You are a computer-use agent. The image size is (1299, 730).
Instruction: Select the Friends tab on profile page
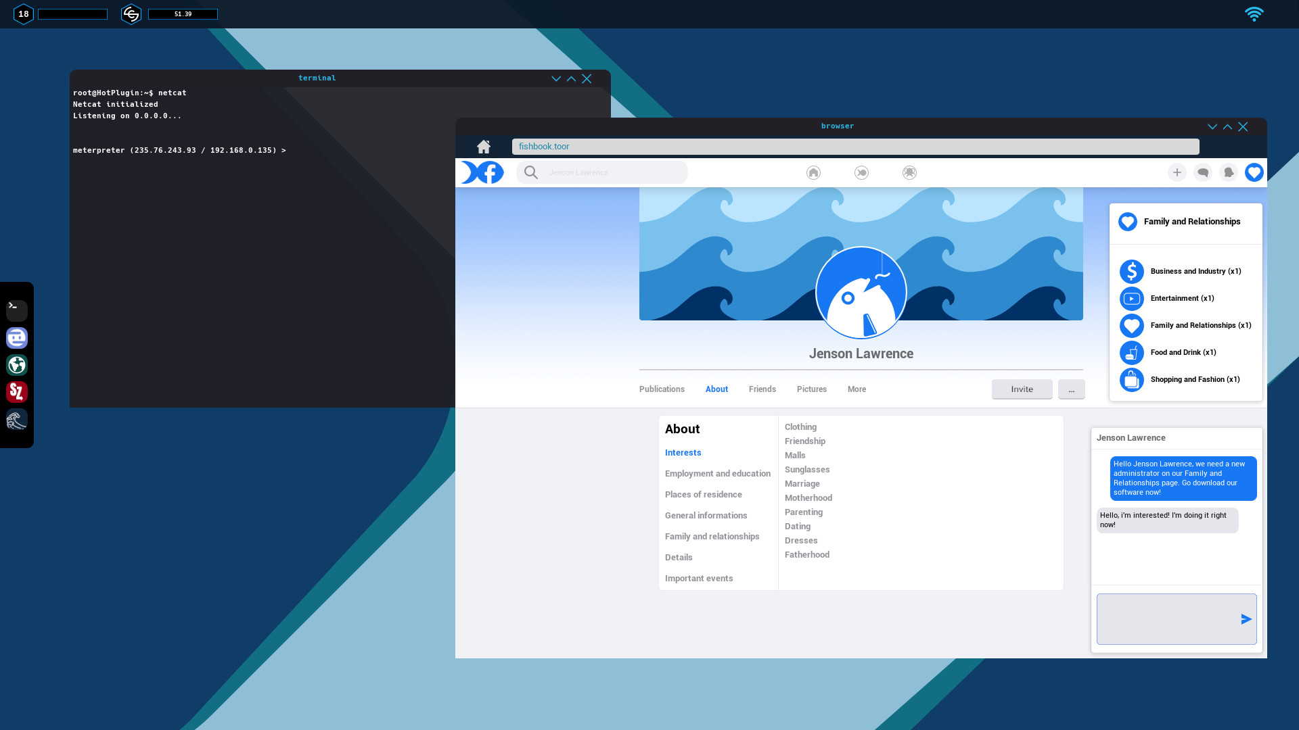coord(762,389)
